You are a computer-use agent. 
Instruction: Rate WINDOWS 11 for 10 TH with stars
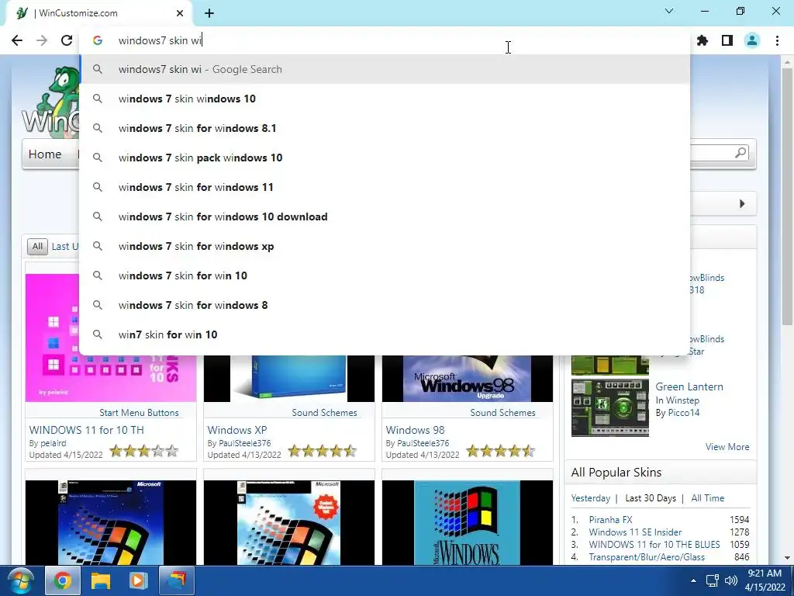pos(144,451)
